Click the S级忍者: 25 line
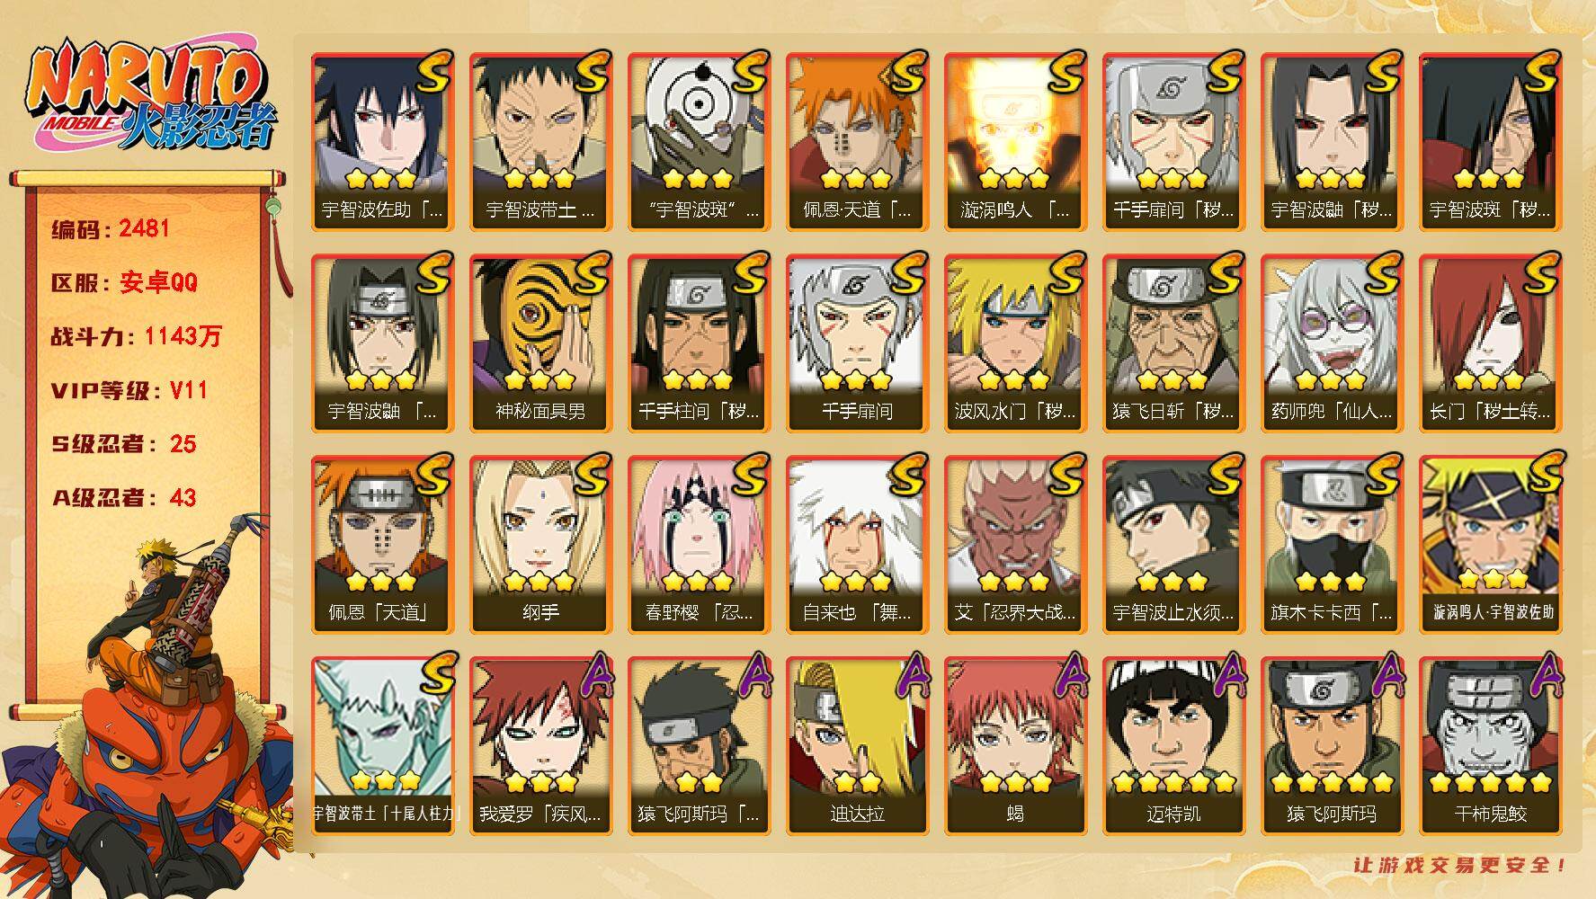Screen dimensions: 1596x899 tap(123, 444)
